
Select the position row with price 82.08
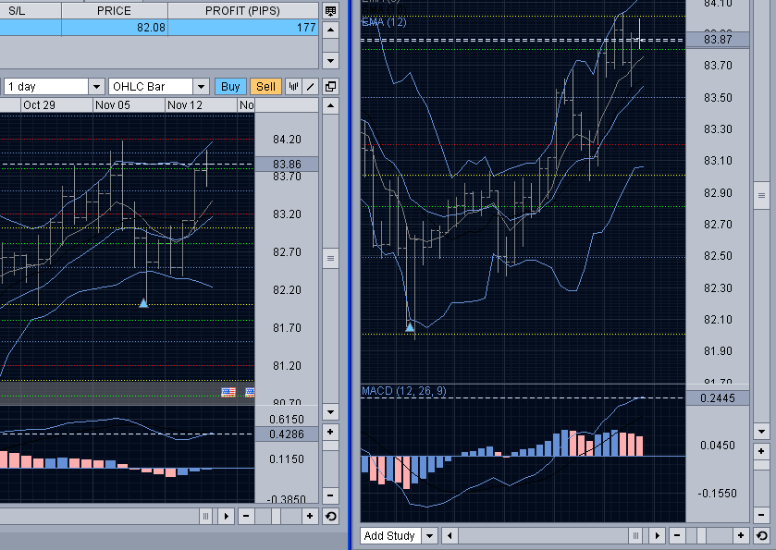(x=157, y=28)
